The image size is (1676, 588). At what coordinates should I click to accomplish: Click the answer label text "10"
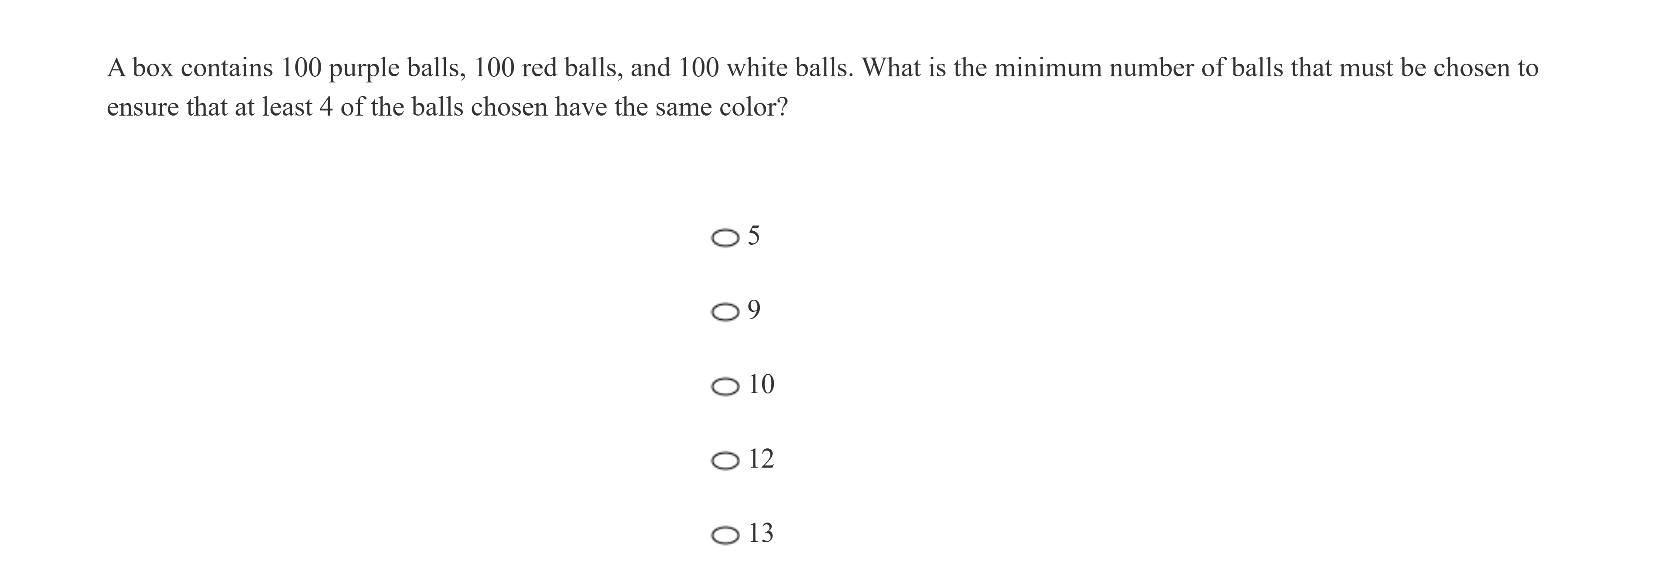click(761, 384)
